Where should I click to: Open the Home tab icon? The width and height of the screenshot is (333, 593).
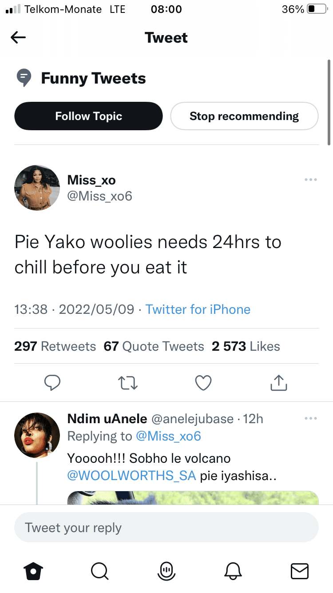coord(33,571)
